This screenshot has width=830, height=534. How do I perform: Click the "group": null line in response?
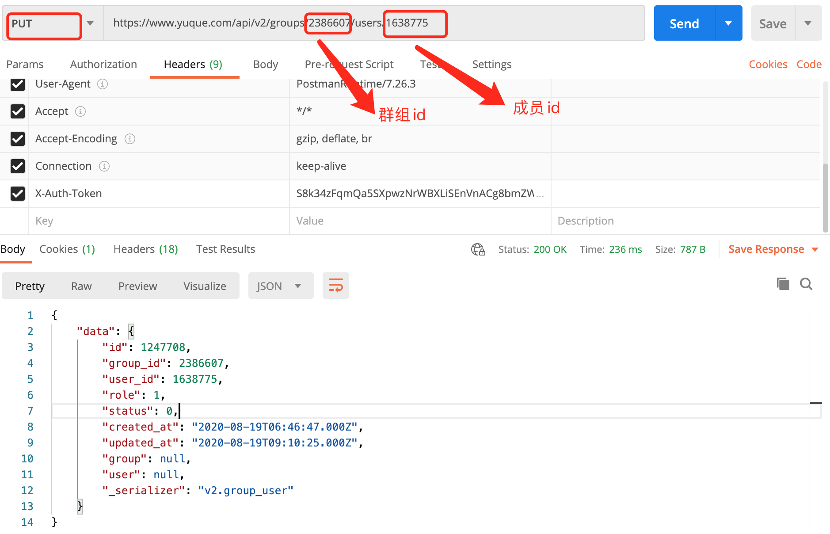146,459
